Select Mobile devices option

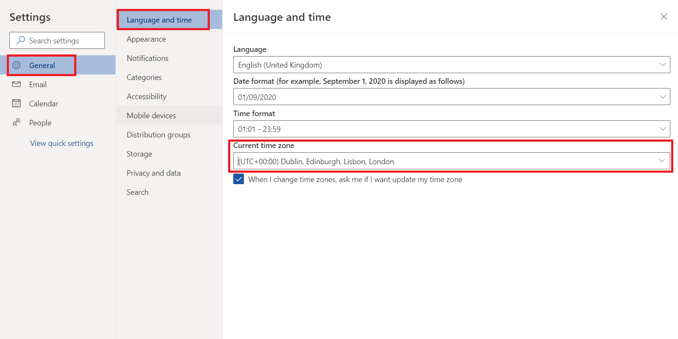151,116
